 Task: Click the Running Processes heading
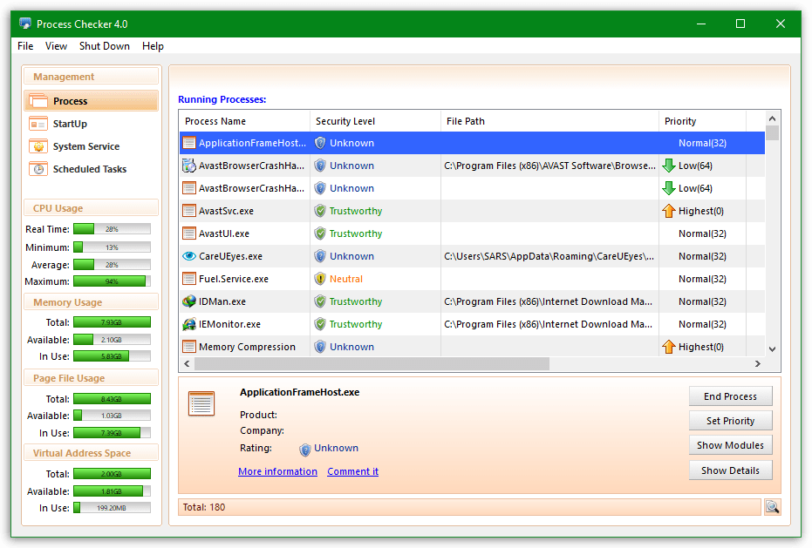coord(222,99)
